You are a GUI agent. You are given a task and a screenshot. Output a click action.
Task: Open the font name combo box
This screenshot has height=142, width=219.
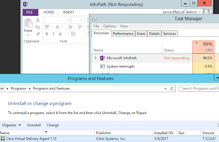57,20
